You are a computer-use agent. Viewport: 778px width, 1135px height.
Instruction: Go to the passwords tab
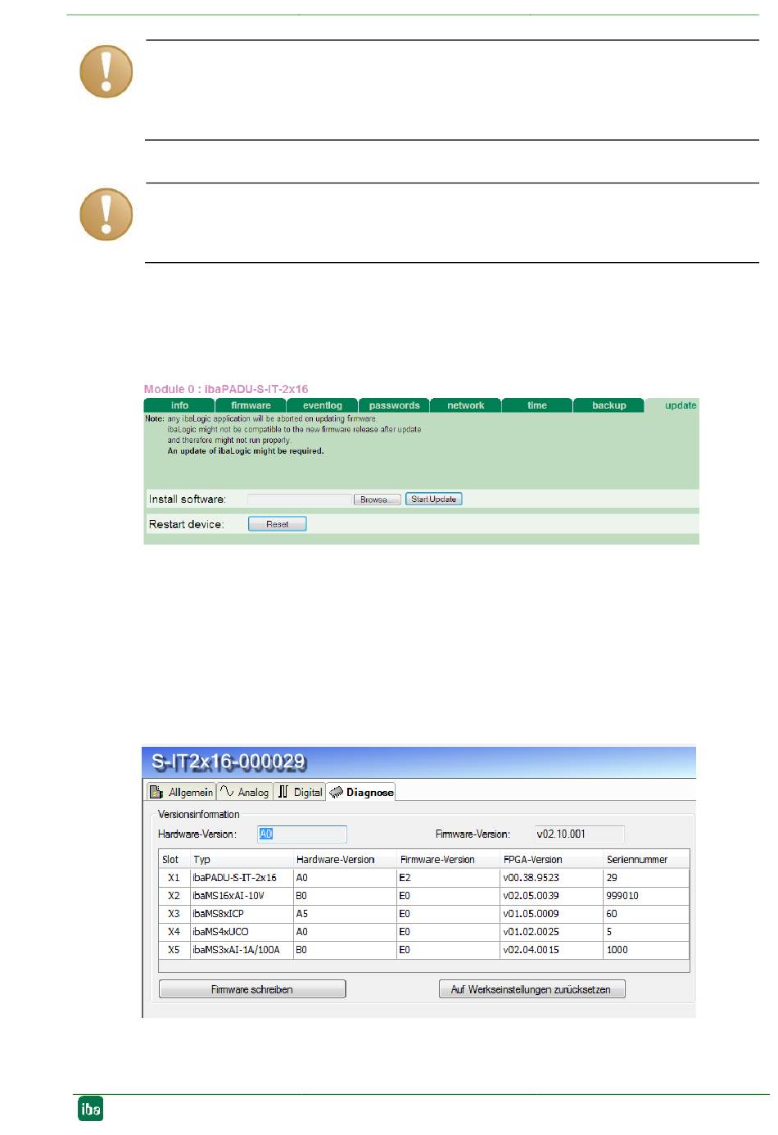point(394,405)
